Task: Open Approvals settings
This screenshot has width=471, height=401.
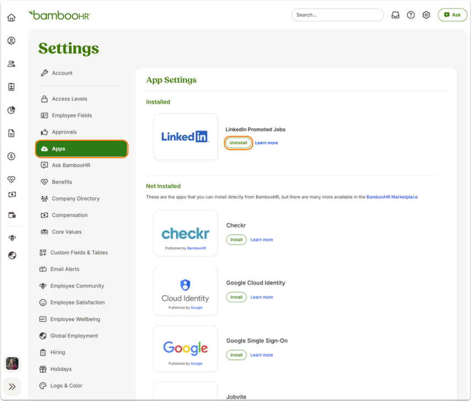Action: [x=59, y=132]
